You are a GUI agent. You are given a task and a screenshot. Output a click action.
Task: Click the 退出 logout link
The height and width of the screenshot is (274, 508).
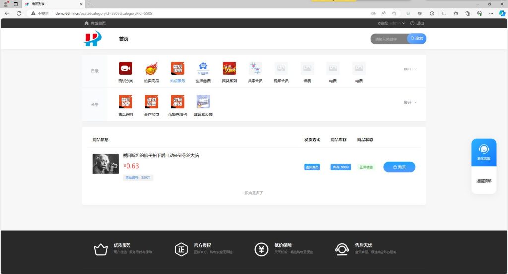417,23
